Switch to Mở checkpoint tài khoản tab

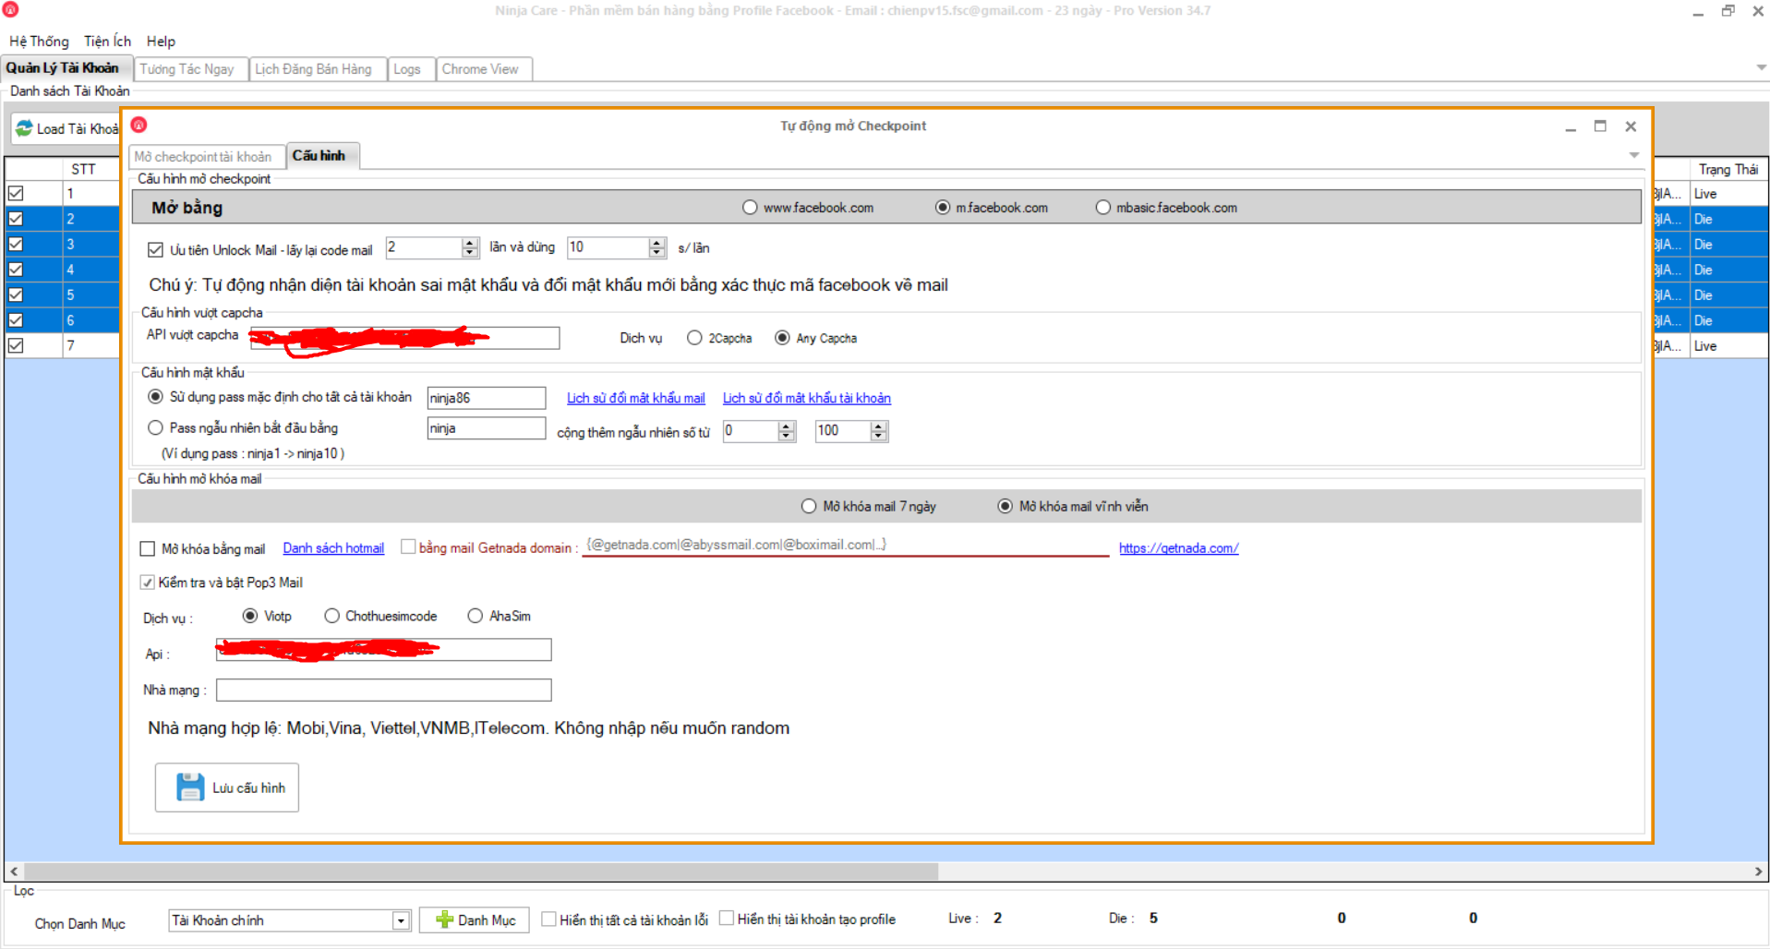click(207, 157)
